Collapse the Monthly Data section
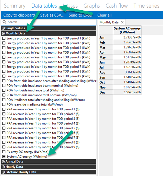163x176 pixels. click(x=4, y=34)
